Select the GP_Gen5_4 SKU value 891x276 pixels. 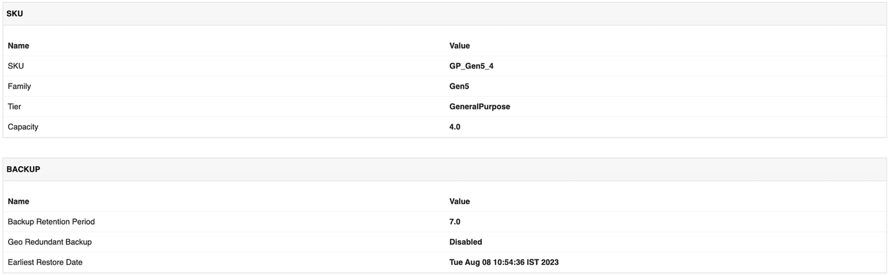(x=471, y=66)
